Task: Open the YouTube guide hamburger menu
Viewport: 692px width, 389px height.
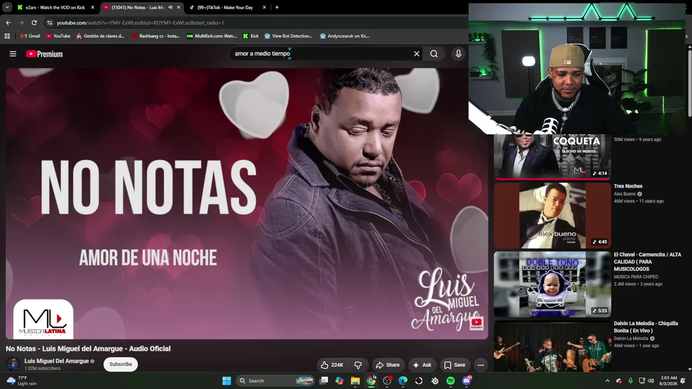Action: coord(13,54)
